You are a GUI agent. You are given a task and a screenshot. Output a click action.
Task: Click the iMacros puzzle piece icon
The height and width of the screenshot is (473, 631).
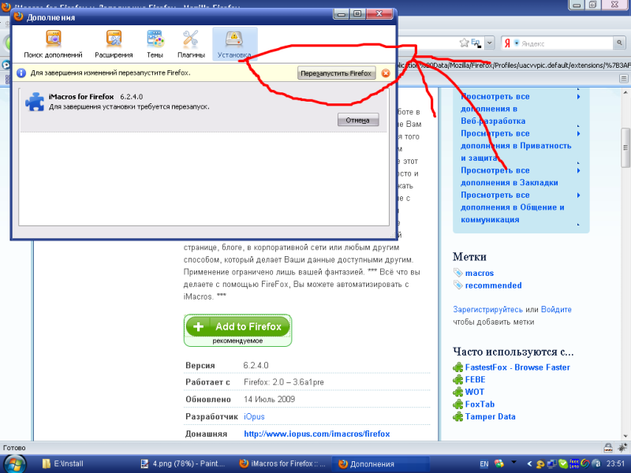tap(35, 102)
